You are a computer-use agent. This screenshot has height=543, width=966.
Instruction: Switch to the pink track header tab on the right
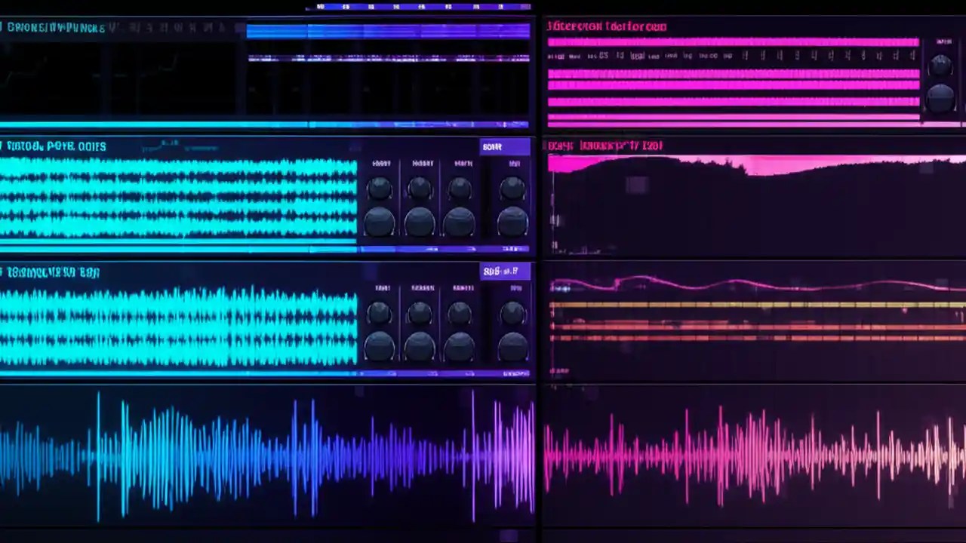click(x=606, y=26)
